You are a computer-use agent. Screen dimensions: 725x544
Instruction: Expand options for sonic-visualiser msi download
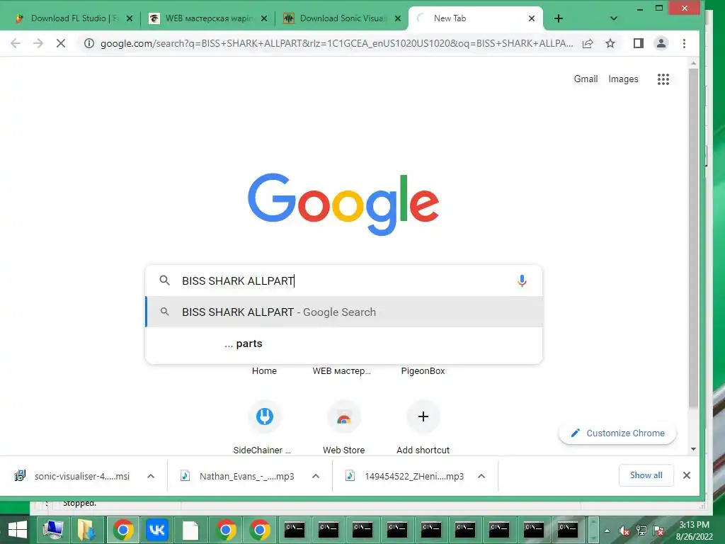(151, 476)
